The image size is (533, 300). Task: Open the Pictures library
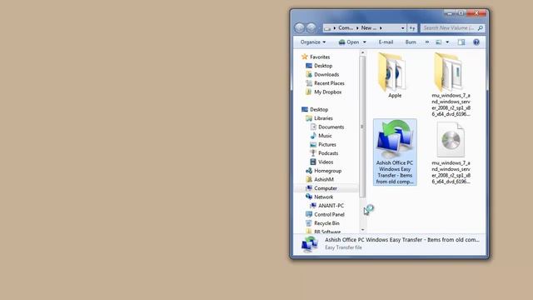pyautogui.click(x=327, y=144)
